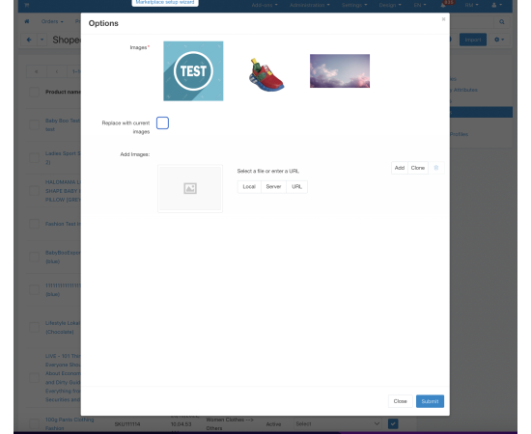
Task: Open the Select combo box in the bottom row
Action: [x=337, y=423]
